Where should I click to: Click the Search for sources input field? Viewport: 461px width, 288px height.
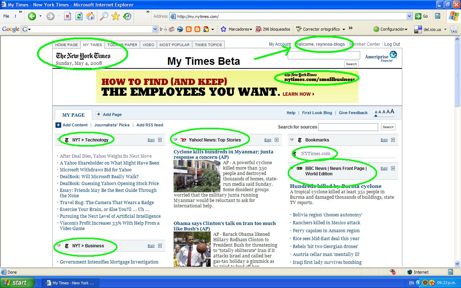click(x=348, y=127)
